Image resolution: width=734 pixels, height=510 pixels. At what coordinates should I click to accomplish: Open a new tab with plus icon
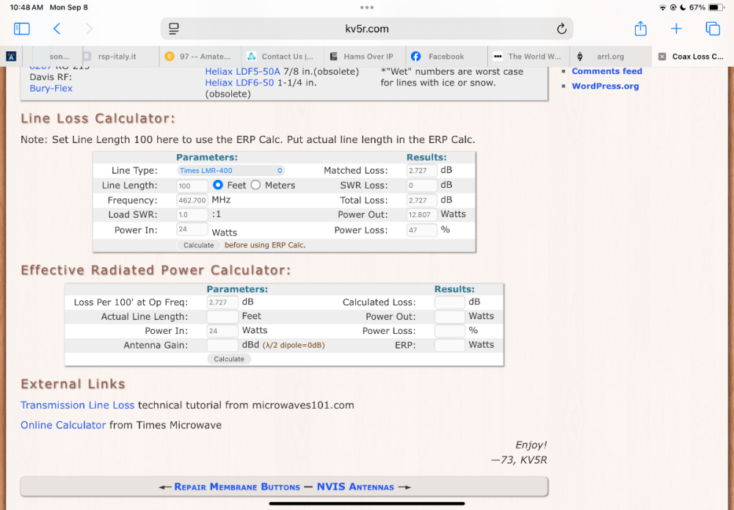(676, 29)
